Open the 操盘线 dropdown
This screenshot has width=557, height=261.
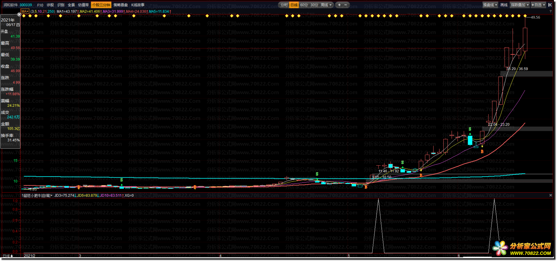pos(490,5)
